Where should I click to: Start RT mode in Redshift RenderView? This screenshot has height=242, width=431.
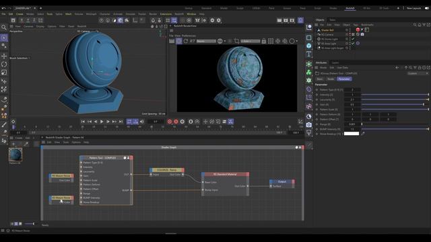[193, 41]
